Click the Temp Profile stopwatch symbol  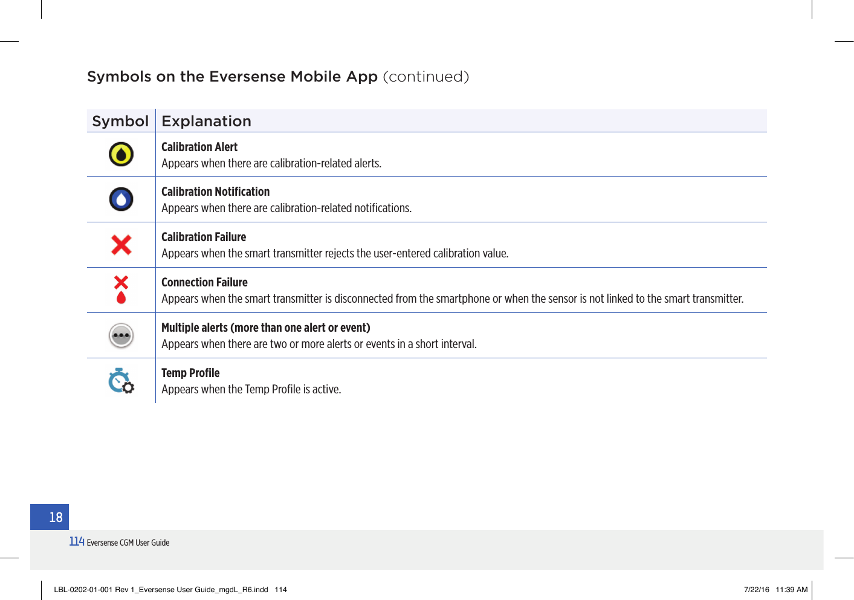pyautogui.click(x=121, y=381)
